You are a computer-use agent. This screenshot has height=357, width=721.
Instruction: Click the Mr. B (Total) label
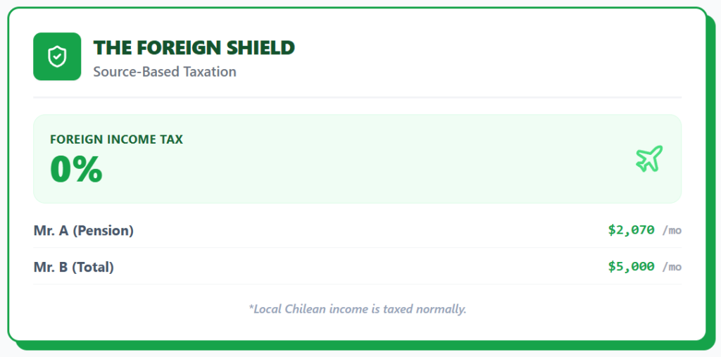click(x=73, y=267)
